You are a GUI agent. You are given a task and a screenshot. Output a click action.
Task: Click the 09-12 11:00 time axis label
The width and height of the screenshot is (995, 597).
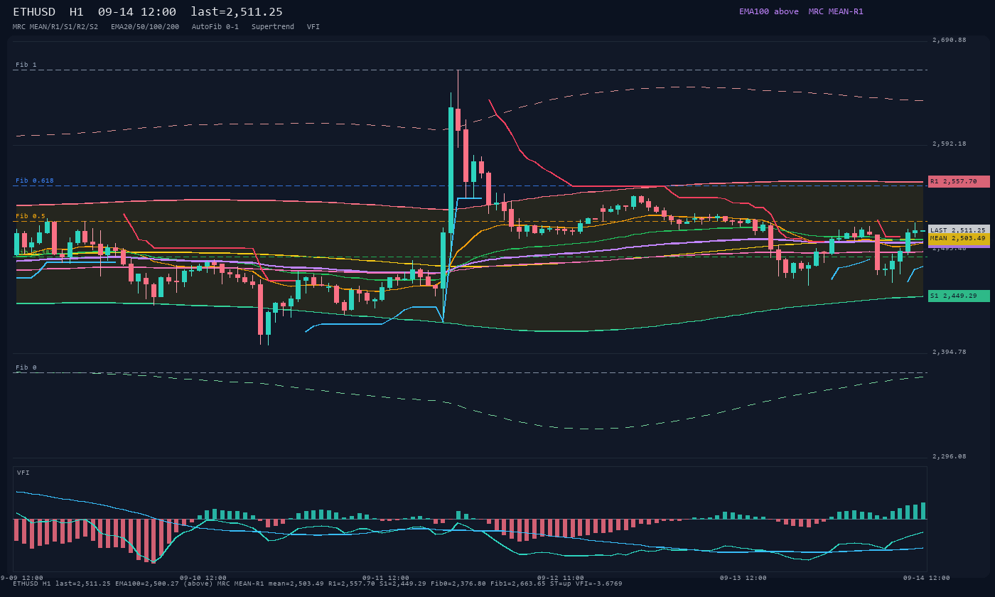pyautogui.click(x=561, y=578)
